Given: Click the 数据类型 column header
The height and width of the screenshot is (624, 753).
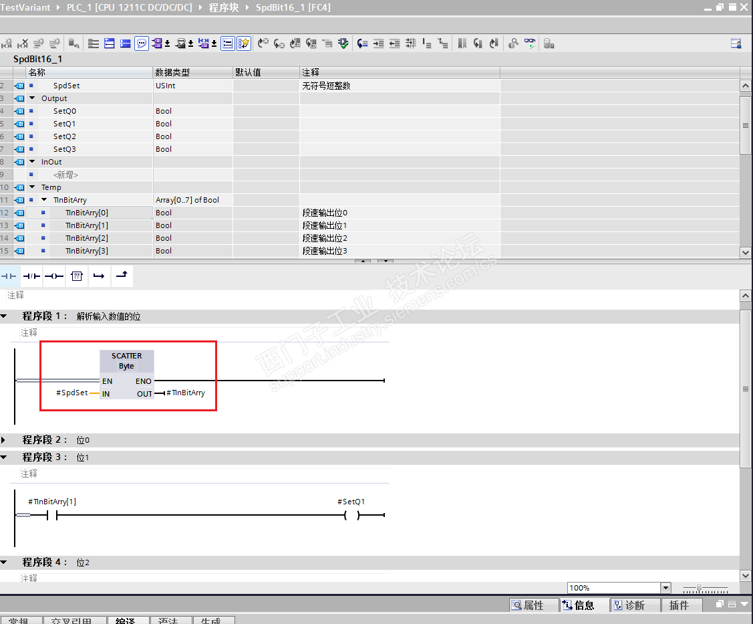Looking at the screenshot, I should [x=193, y=72].
